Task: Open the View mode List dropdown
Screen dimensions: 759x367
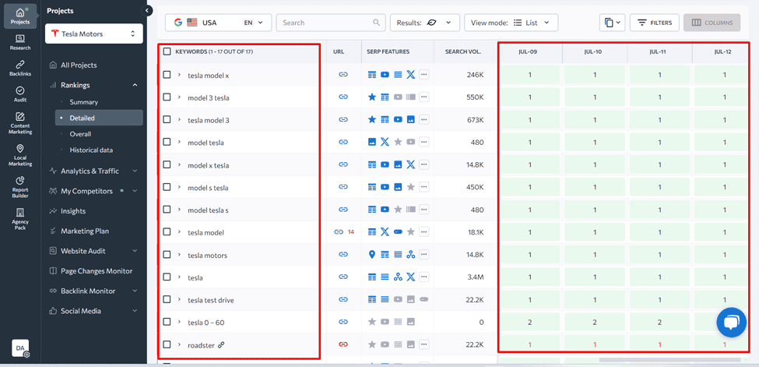Action: point(511,23)
